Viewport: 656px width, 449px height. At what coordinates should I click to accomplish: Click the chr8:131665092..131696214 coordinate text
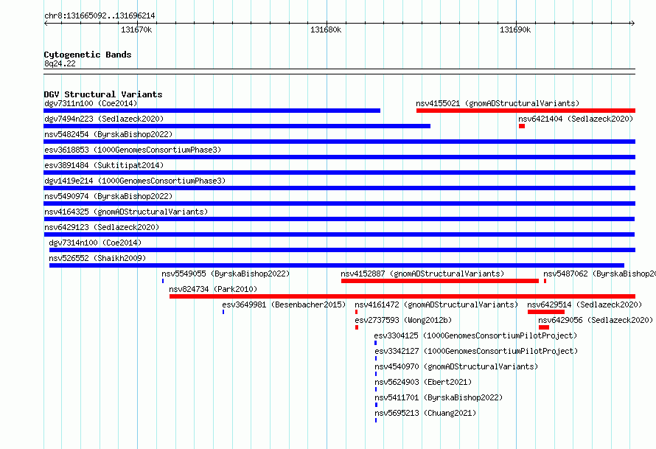[100, 15]
